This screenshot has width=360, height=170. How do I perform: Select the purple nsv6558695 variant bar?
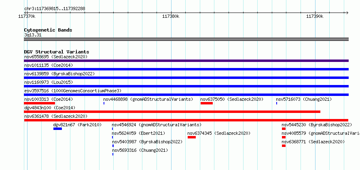186,61
